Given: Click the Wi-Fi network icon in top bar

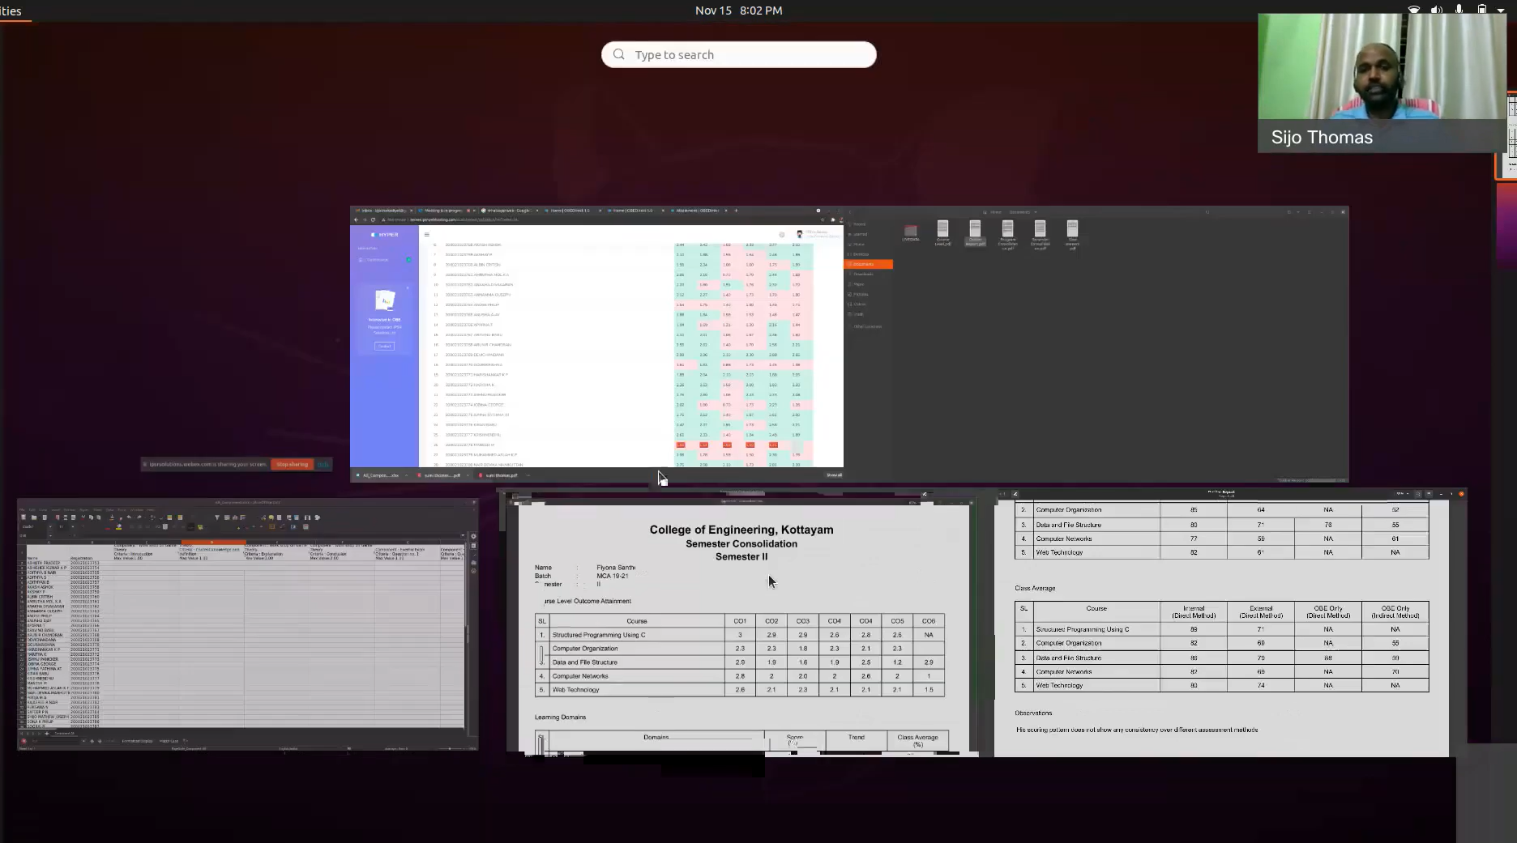Looking at the screenshot, I should tap(1414, 10).
